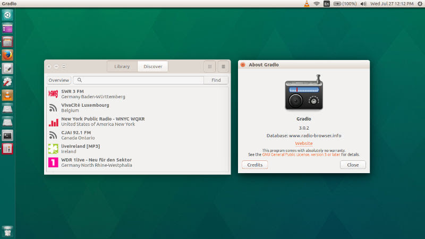
Task: Switch to the Library tab
Action: tap(122, 66)
